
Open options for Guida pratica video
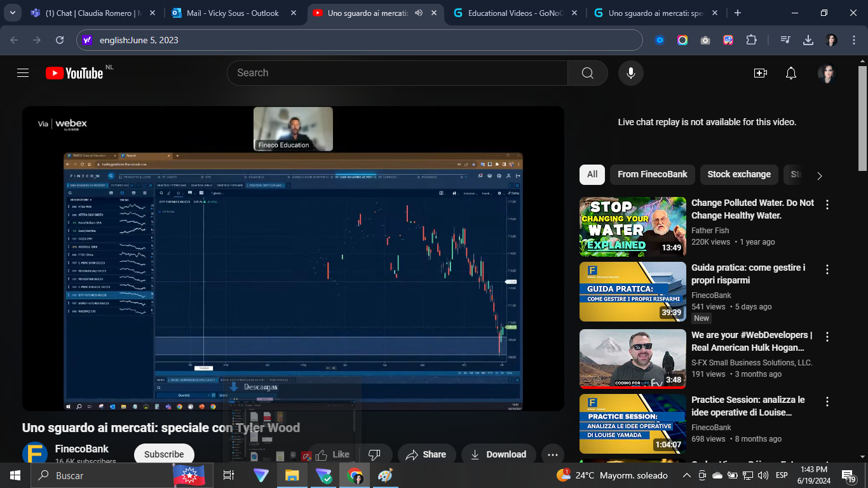click(x=827, y=269)
